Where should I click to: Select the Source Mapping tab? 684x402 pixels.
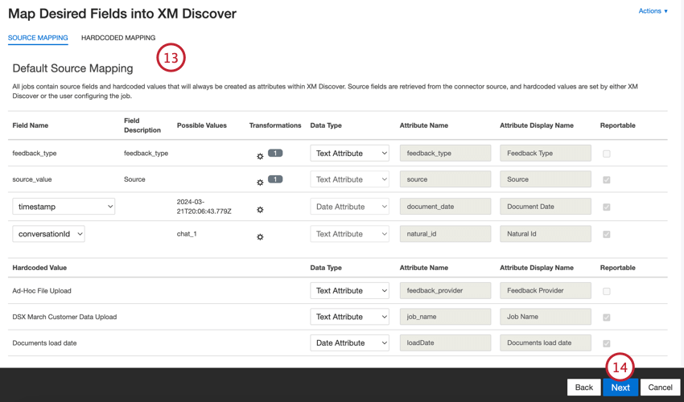tap(38, 38)
